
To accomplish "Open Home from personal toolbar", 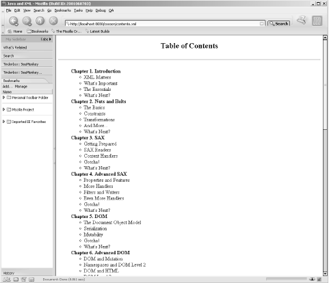I will pos(15,31).
